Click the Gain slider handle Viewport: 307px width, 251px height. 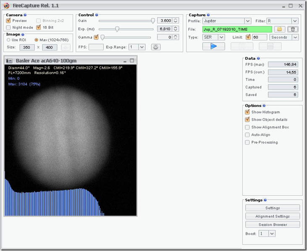click(x=153, y=21)
